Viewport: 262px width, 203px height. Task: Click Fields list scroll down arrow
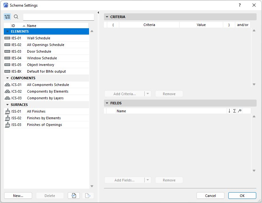point(254,171)
